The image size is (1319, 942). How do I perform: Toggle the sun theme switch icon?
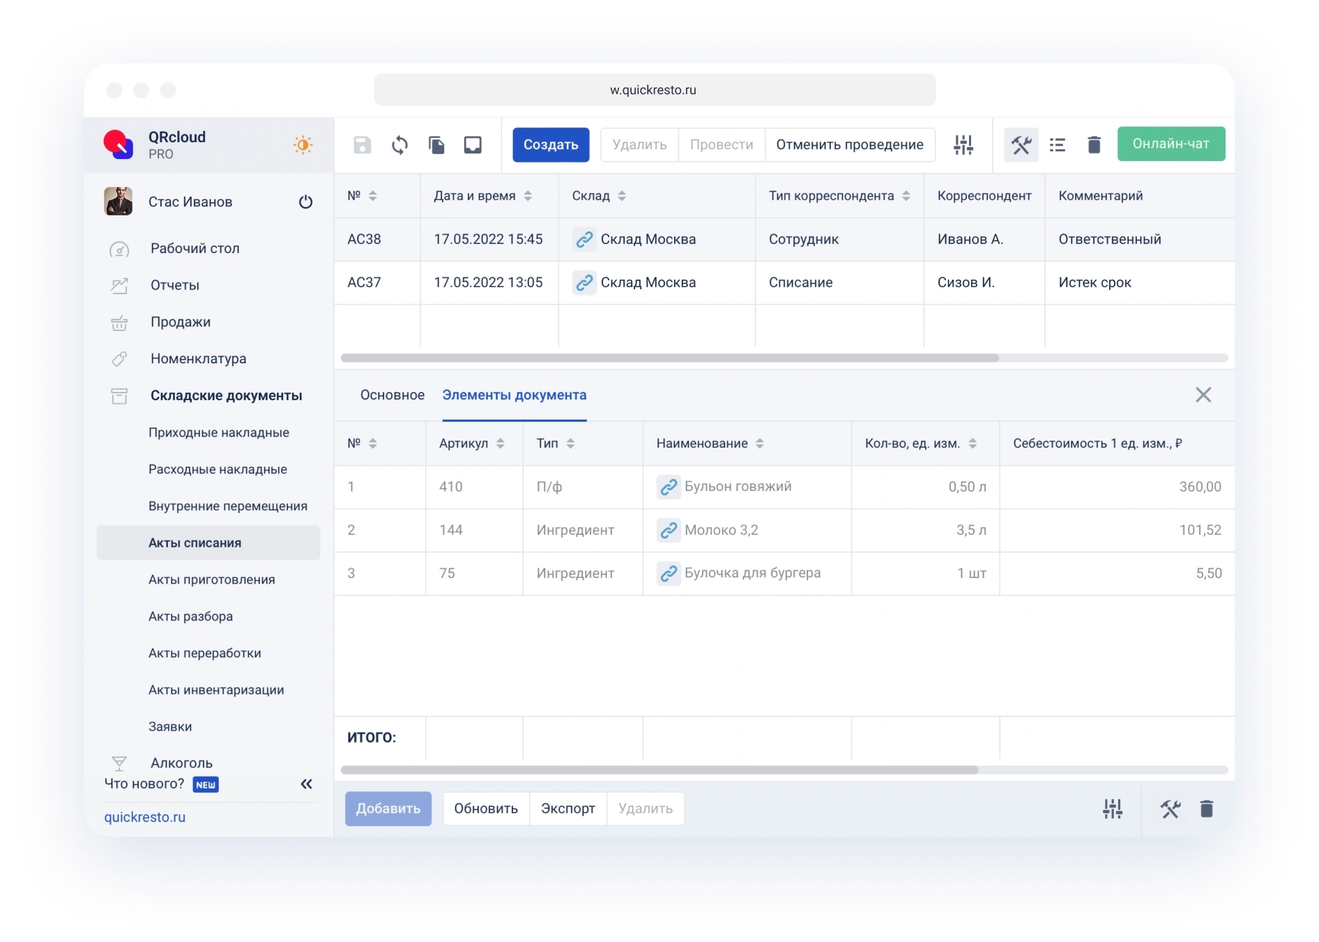click(x=303, y=145)
